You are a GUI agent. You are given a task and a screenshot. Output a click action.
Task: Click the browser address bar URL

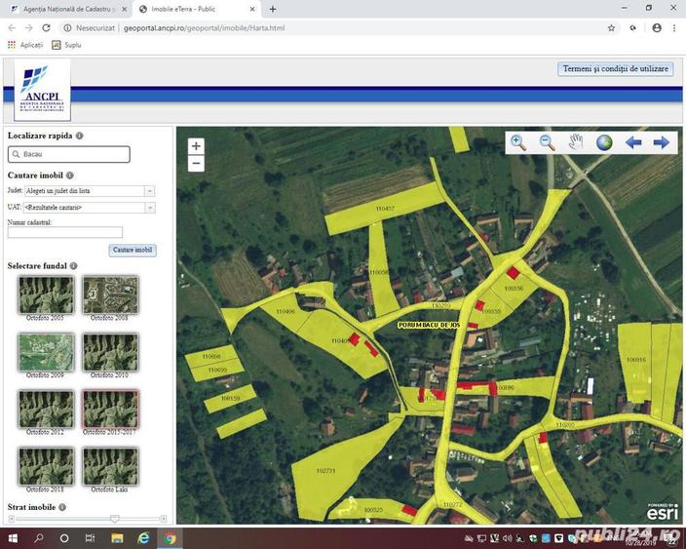pyautogui.click(x=204, y=28)
